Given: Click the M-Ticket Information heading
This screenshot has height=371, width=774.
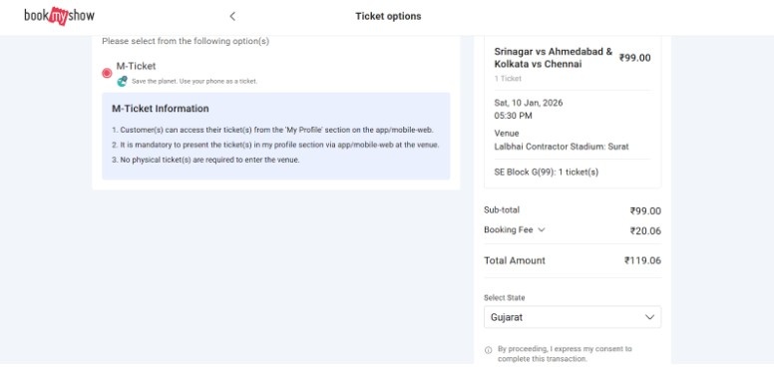Looking at the screenshot, I should tap(161, 109).
